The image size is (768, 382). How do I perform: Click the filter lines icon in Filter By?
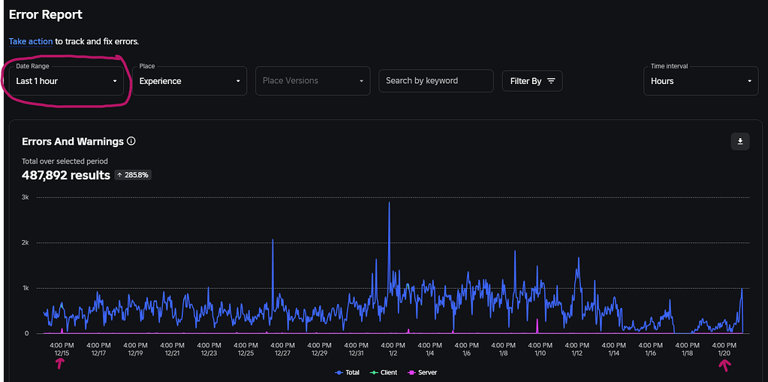(551, 81)
